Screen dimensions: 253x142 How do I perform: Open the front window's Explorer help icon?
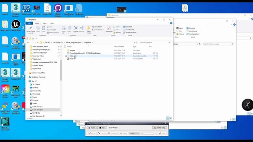click(x=171, y=23)
